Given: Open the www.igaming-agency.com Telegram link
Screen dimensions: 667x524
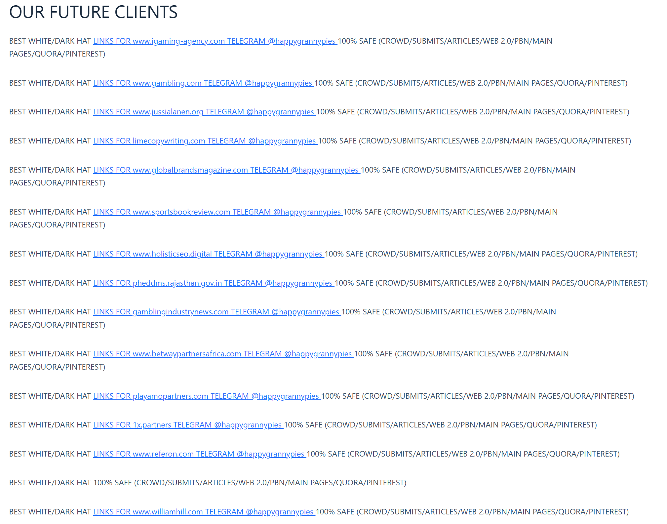Looking at the screenshot, I should pos(215,41).
